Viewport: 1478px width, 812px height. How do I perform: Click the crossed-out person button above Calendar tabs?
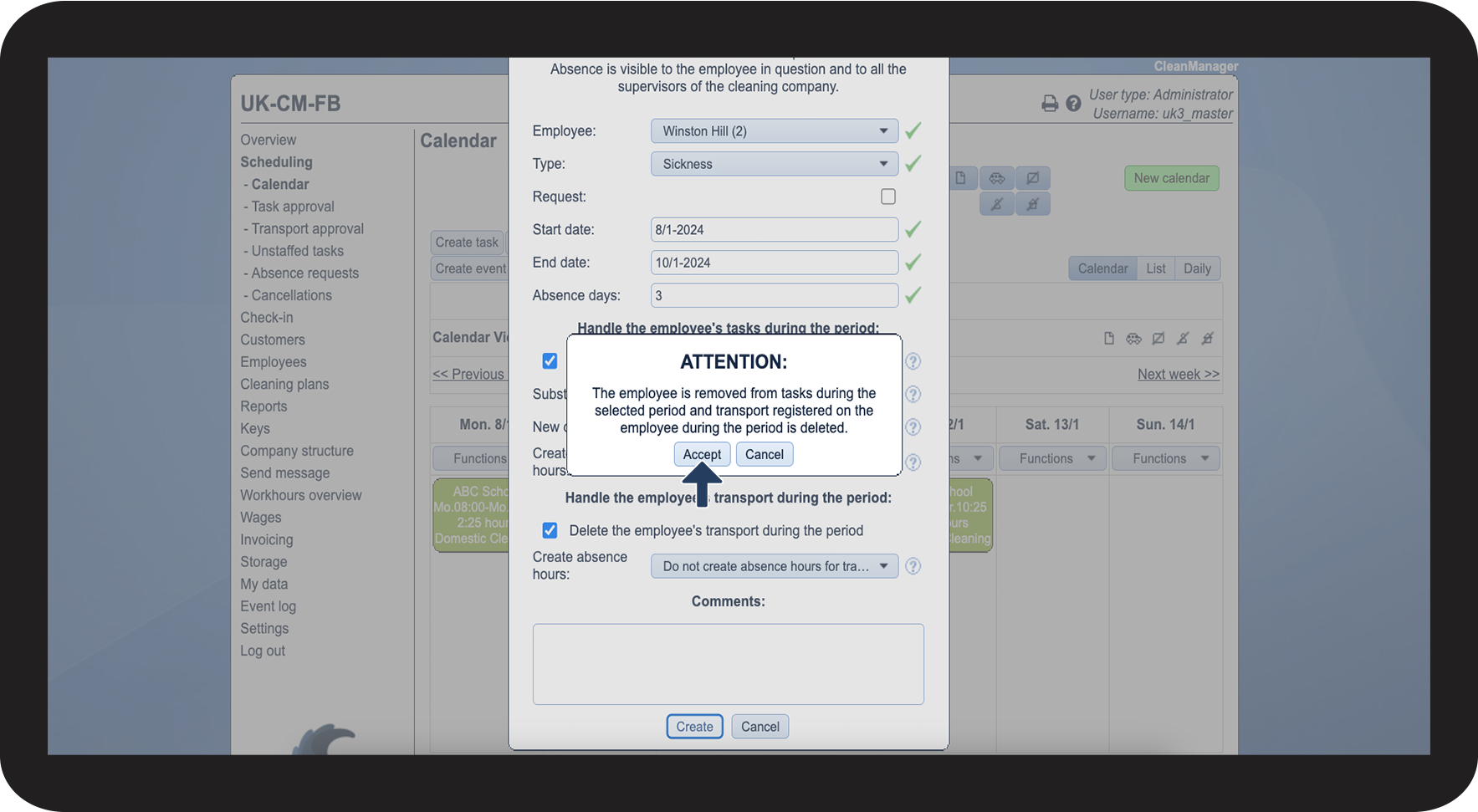click(x=996, y=204)
